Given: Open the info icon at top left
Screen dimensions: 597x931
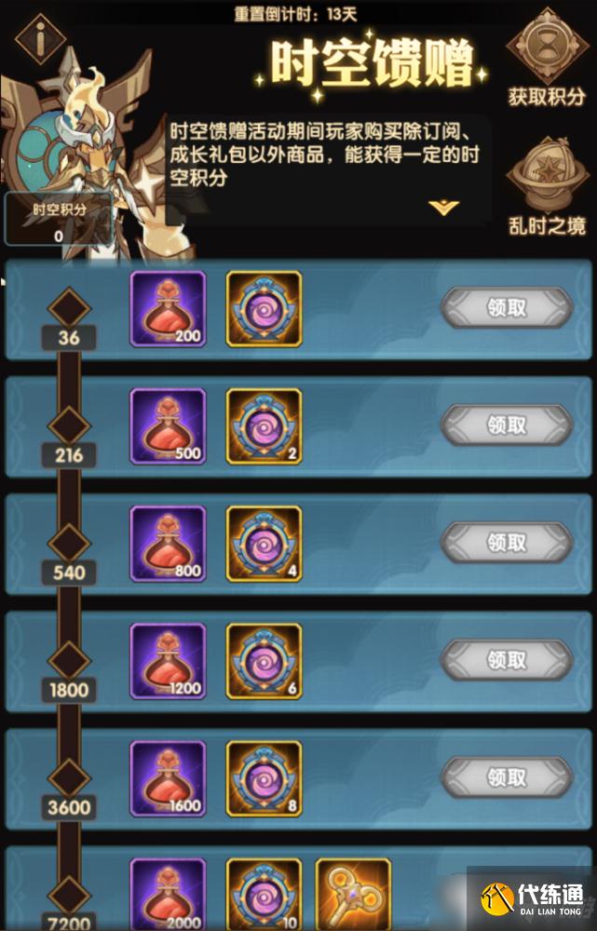Looking at the screenshot, I should coord(40,39).
